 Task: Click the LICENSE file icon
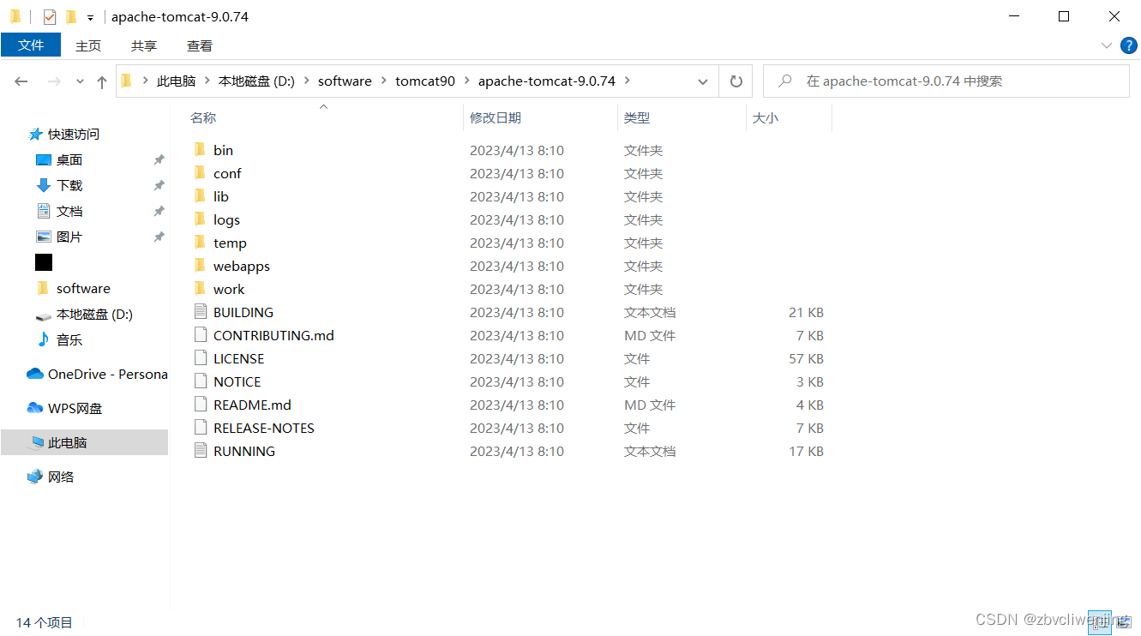[201, 358]
